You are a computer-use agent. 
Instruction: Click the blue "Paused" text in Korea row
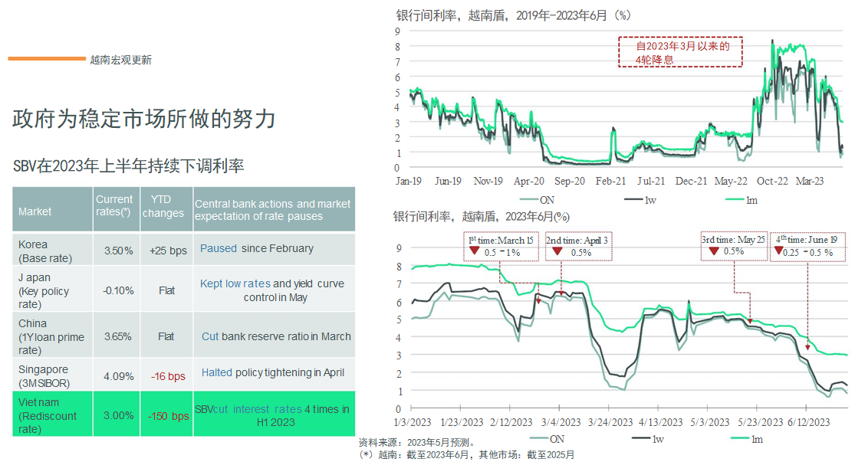(x=219, y=248)
